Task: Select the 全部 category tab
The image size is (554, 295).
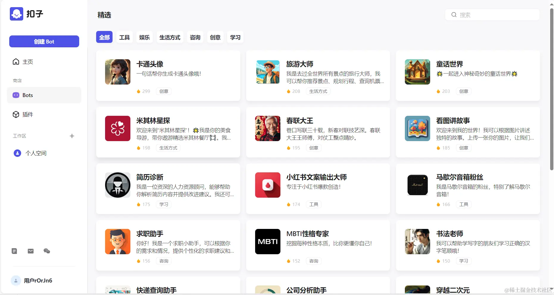Action: pos(104,37)
